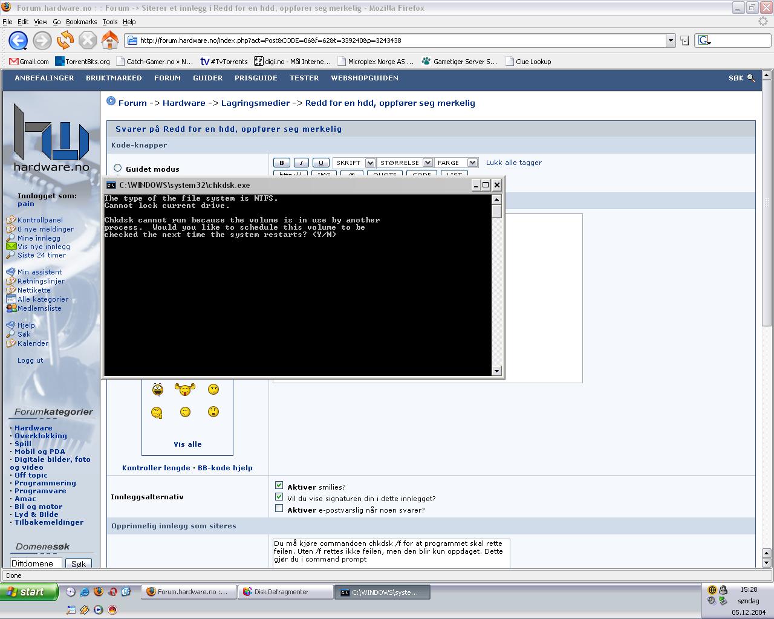Click the hardware.no logo
774x619 pixels.
click(51, 138)
